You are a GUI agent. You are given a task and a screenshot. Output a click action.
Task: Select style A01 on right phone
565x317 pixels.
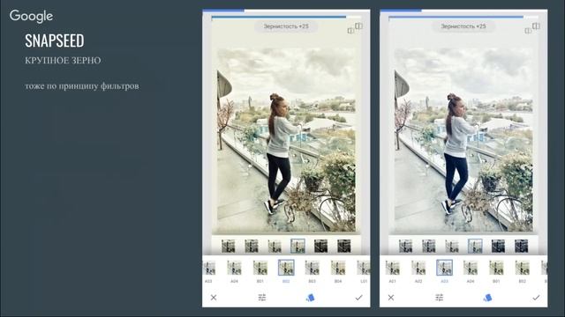pyautogui.click(x=392, y=272)
